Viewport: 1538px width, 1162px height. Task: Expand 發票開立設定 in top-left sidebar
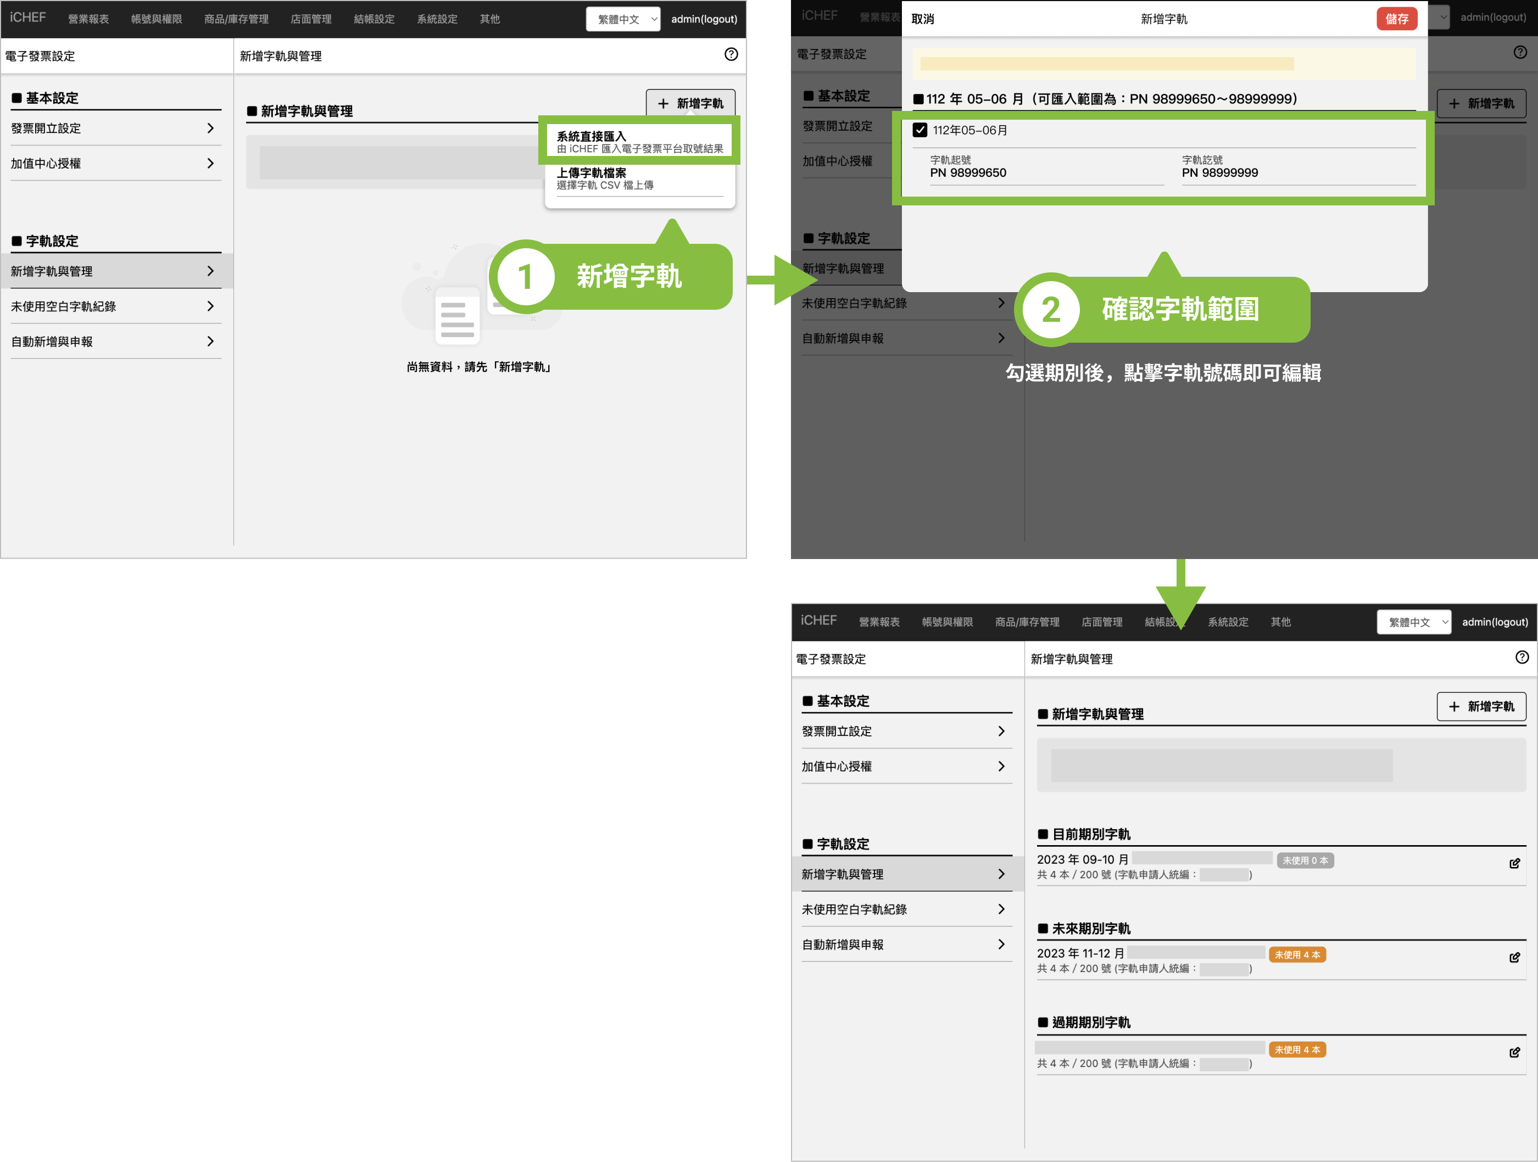(112, 129)
